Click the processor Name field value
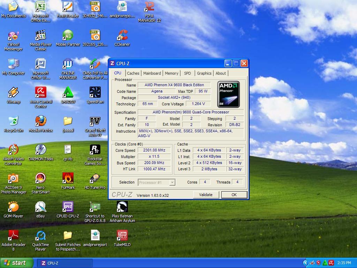 [174, 85]
